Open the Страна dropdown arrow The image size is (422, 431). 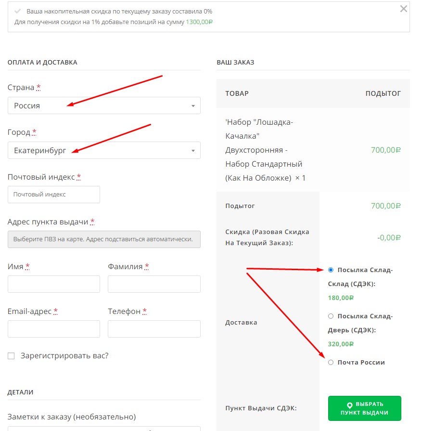click(x=193, y=106)
